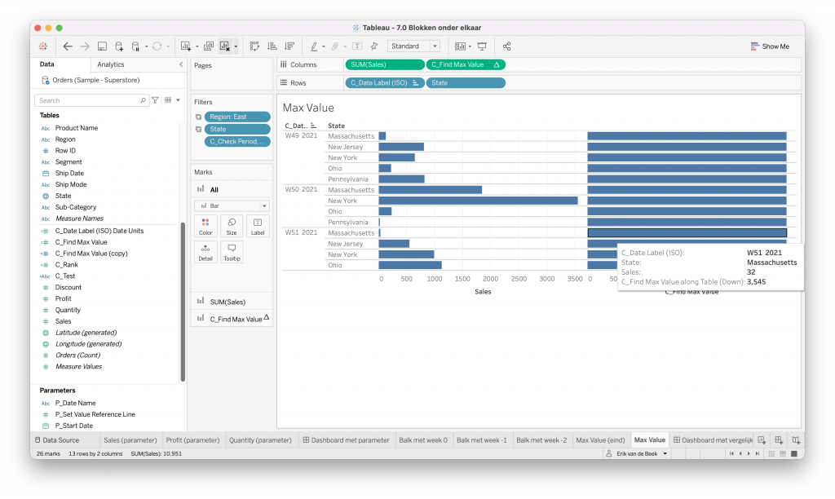
Task: Select the Balk met week 0 sheet tab
Action: coord(424,439)
